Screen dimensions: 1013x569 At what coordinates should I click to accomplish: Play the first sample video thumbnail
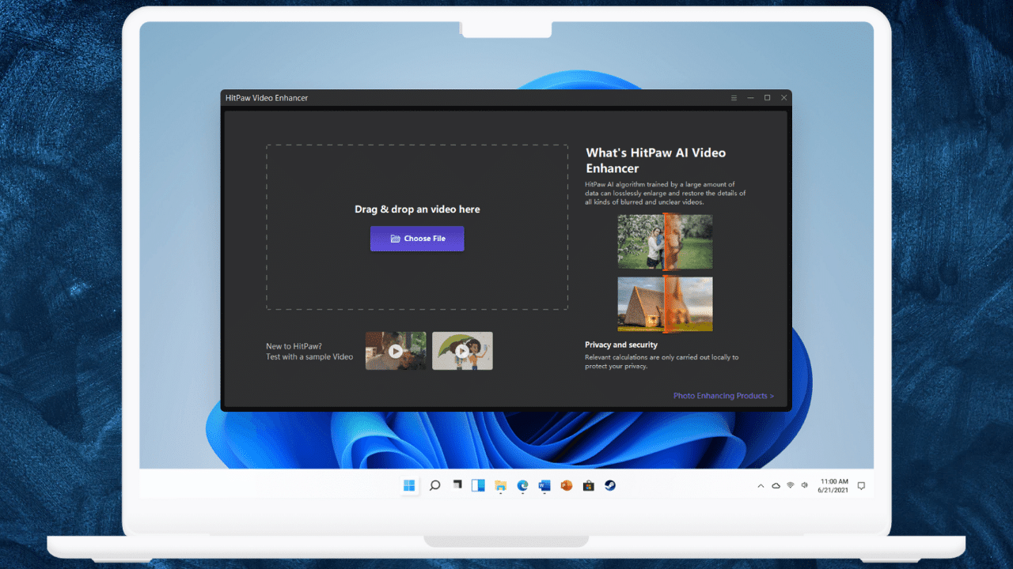click(396, 351)
